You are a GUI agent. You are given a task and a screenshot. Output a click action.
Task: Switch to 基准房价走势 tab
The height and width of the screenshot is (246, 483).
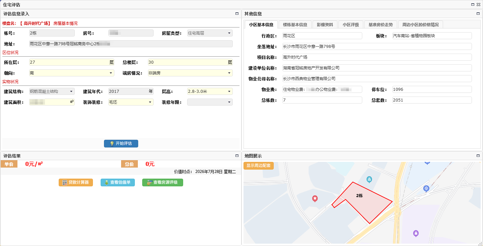coord(381,24)
